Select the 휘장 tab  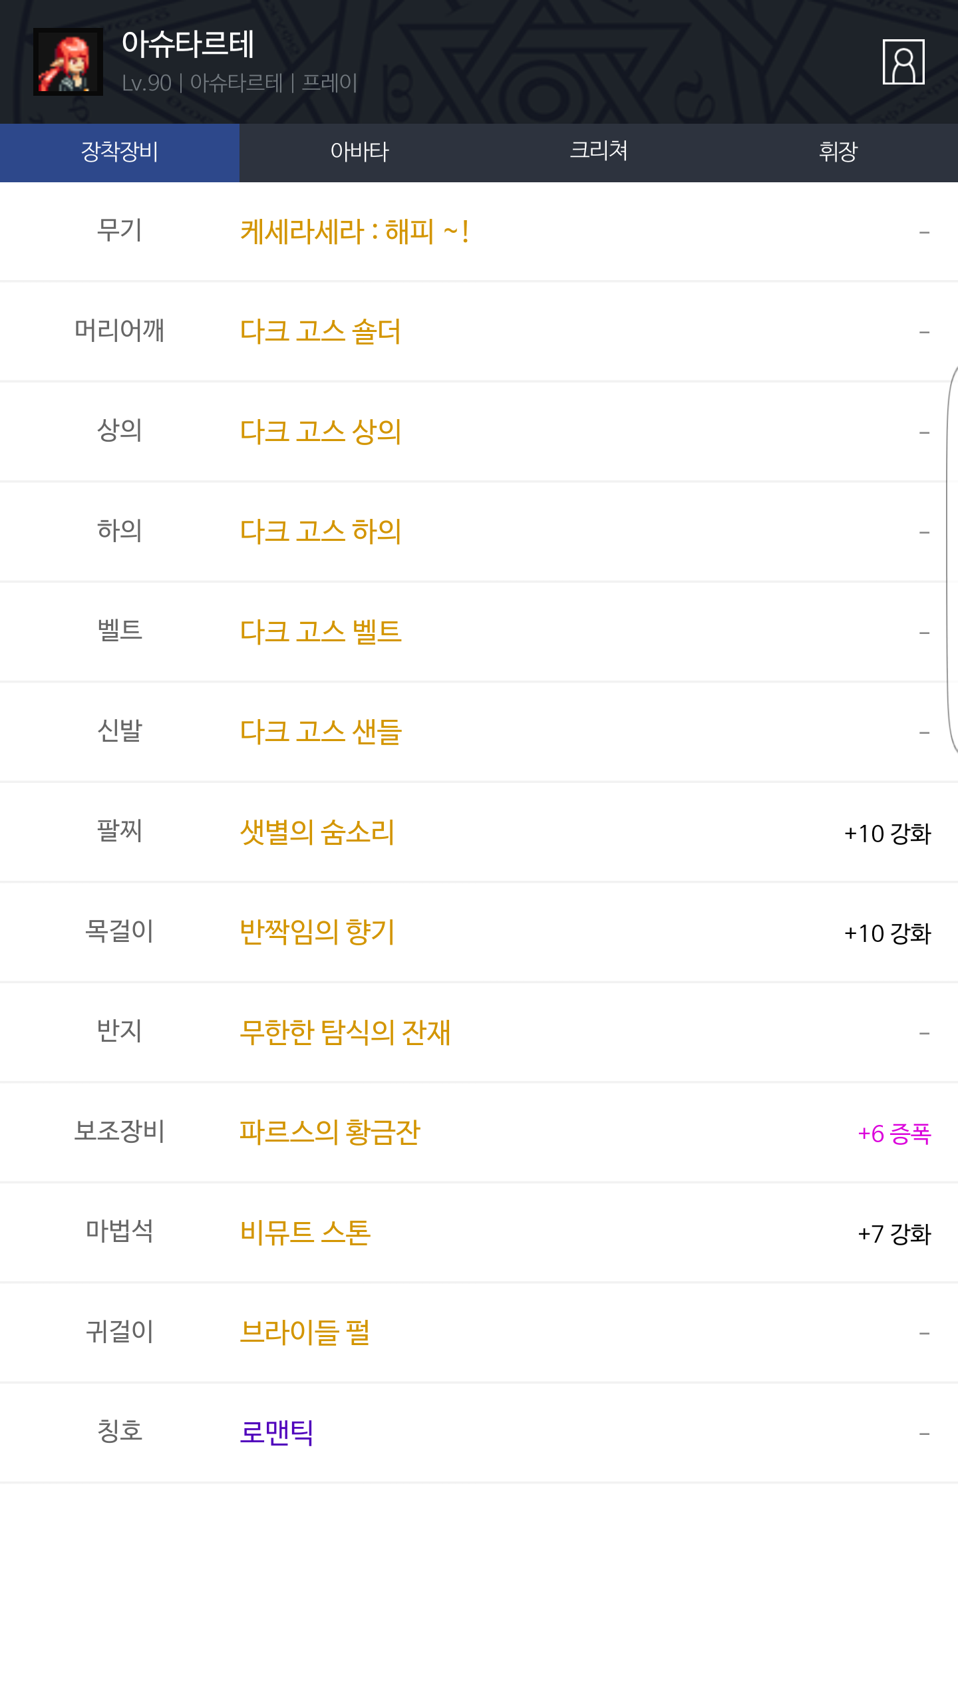(838, 152)
